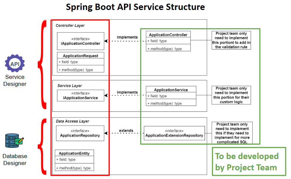The height and width of the screenshot is (179, 291).
Task: Click the Database Designer label
Action: click(x=15, y=160)
